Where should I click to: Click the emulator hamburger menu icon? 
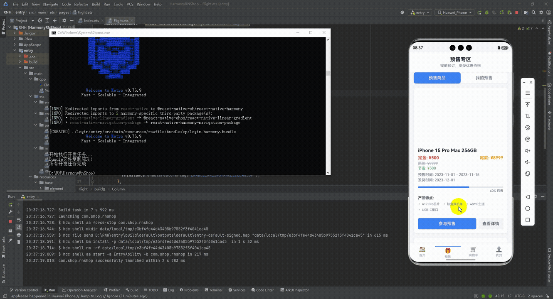coord(528,93)
